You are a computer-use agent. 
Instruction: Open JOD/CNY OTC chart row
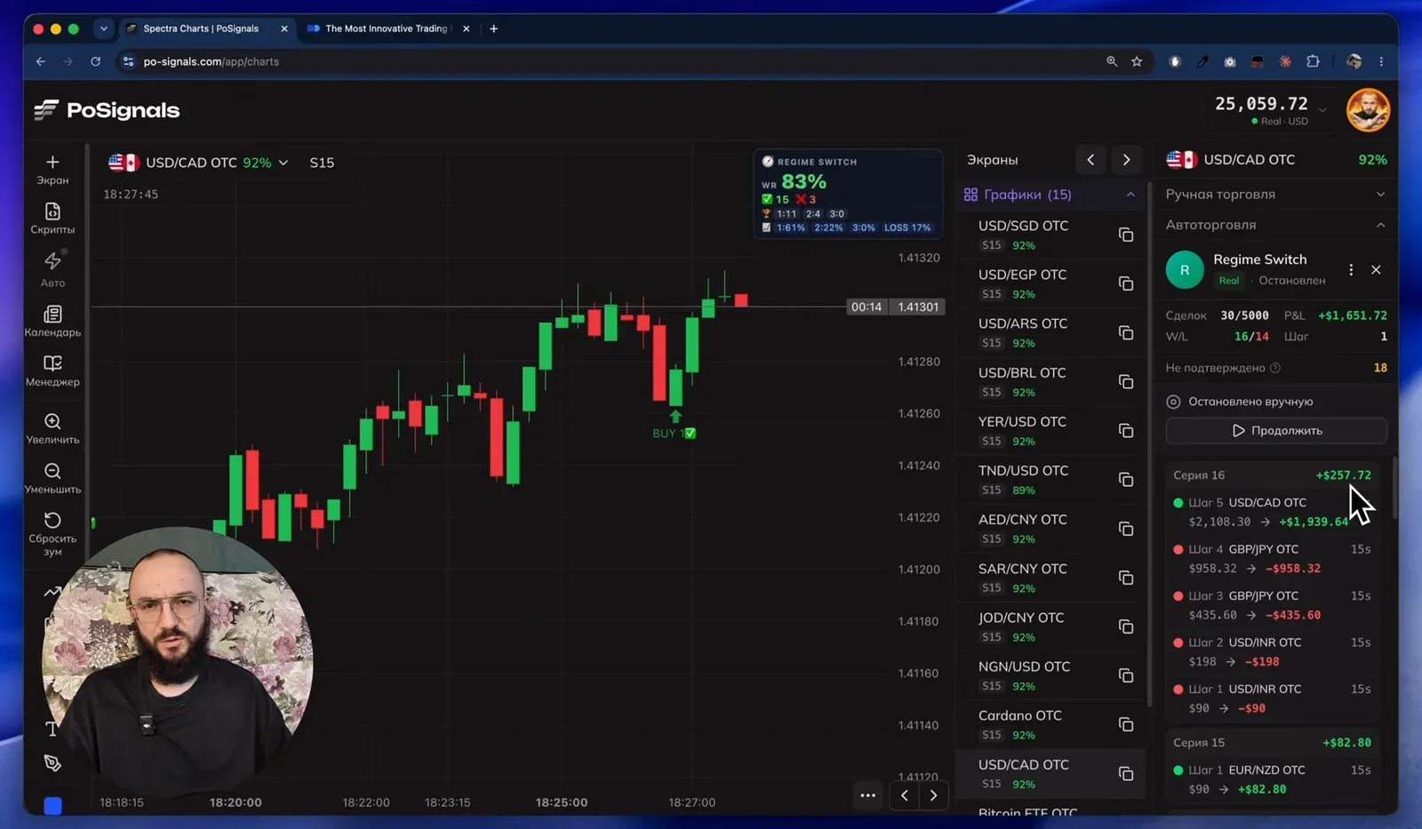pos(1051,626)
